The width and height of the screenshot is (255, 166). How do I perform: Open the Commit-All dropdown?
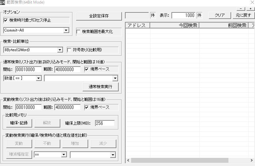click(66, 30)
